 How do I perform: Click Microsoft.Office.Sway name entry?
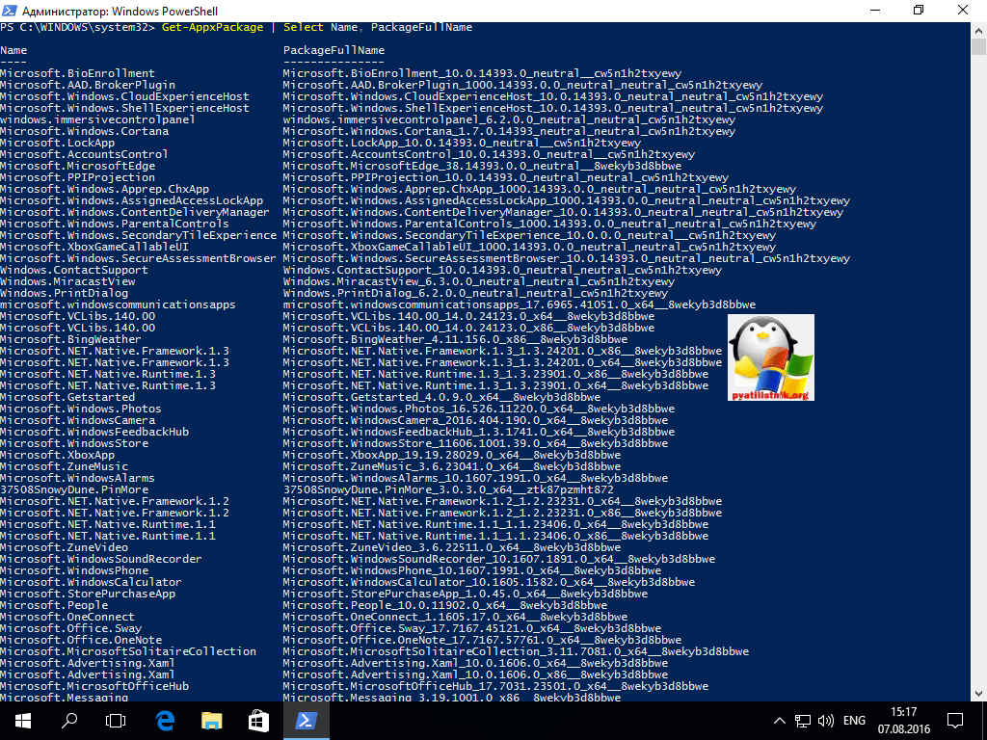(x=70, y=628)
